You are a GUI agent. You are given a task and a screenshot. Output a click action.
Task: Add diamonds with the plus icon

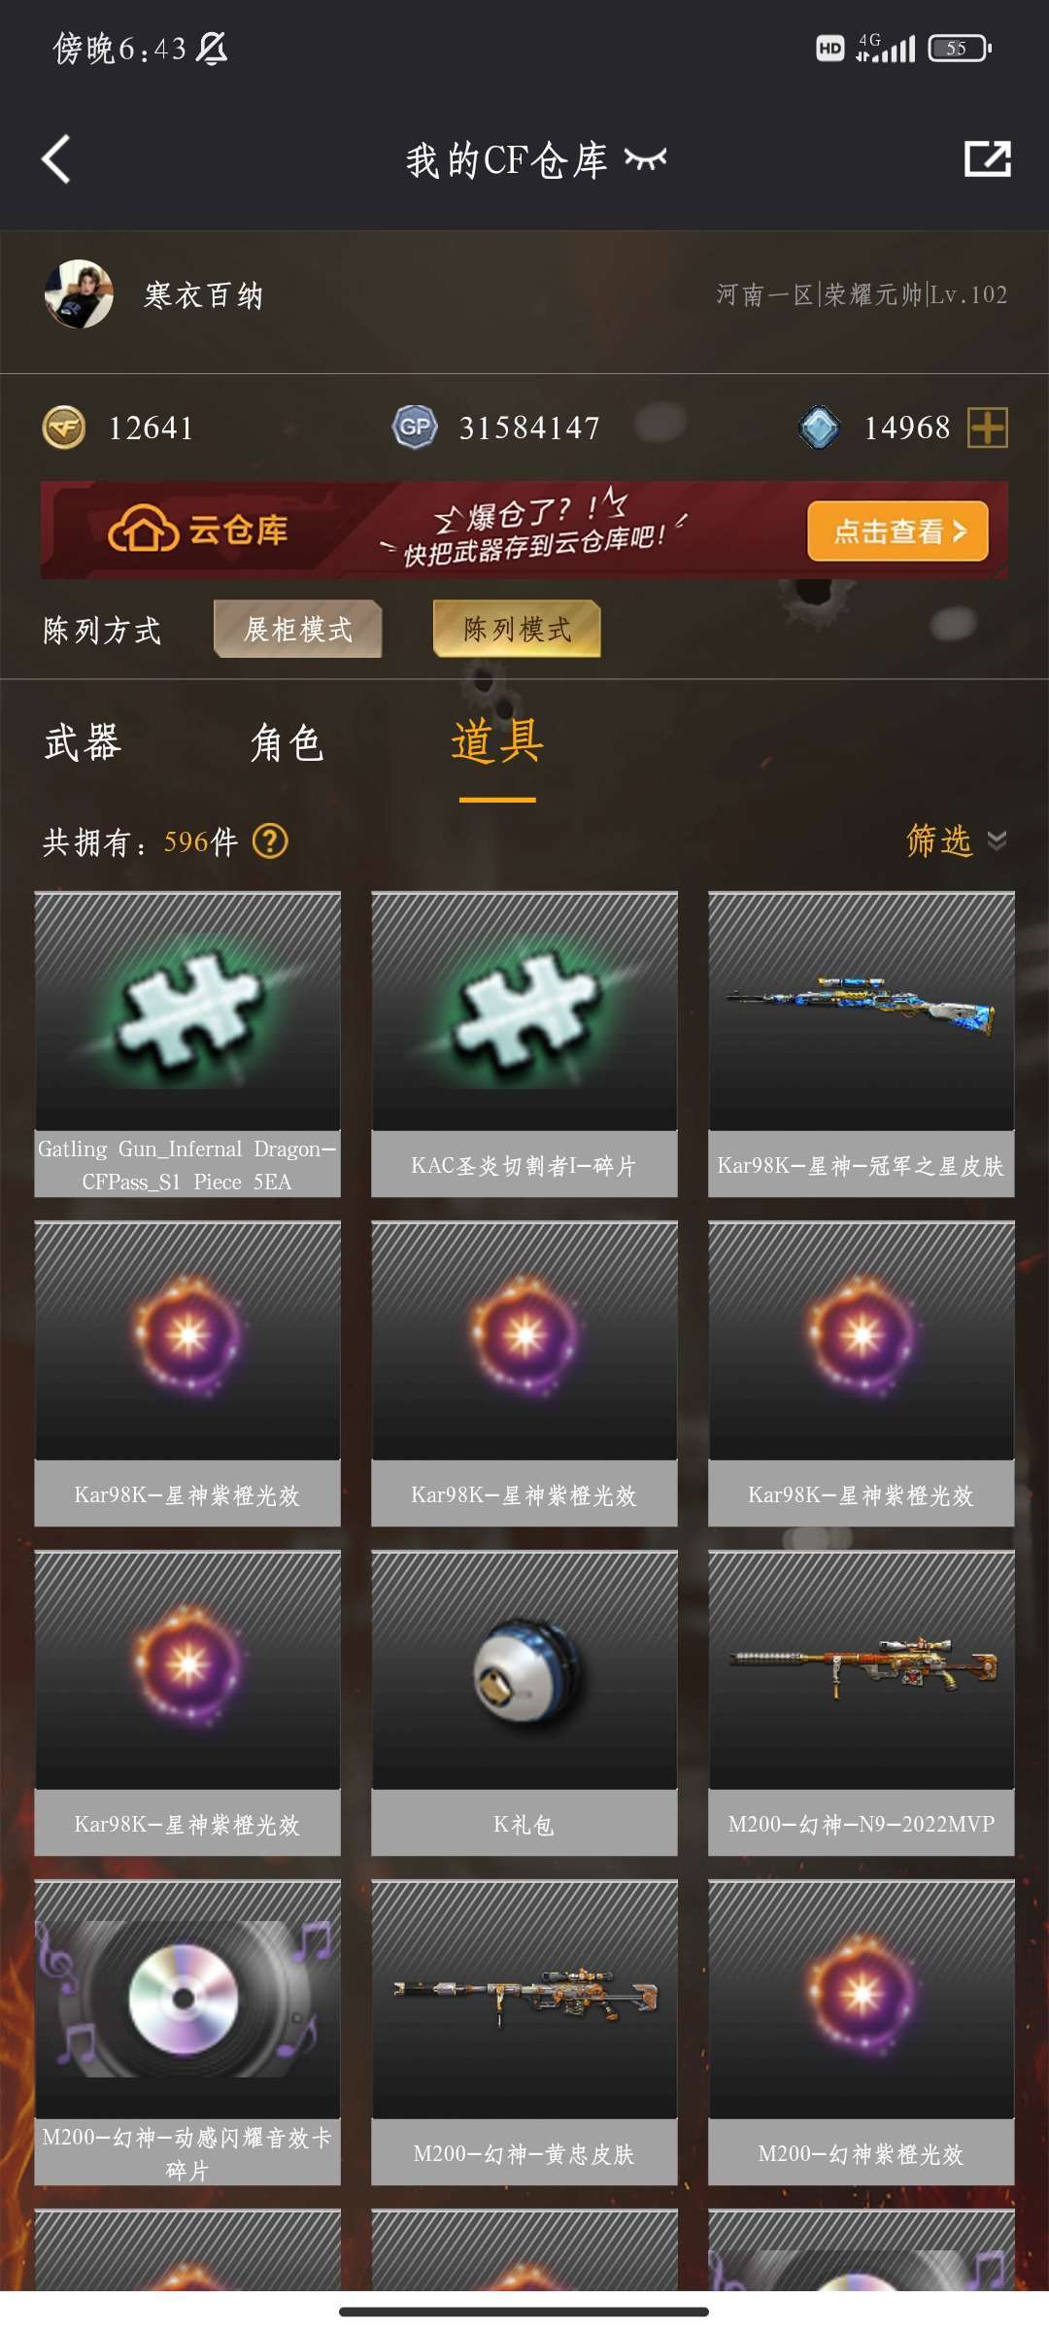tap(988, 428)
